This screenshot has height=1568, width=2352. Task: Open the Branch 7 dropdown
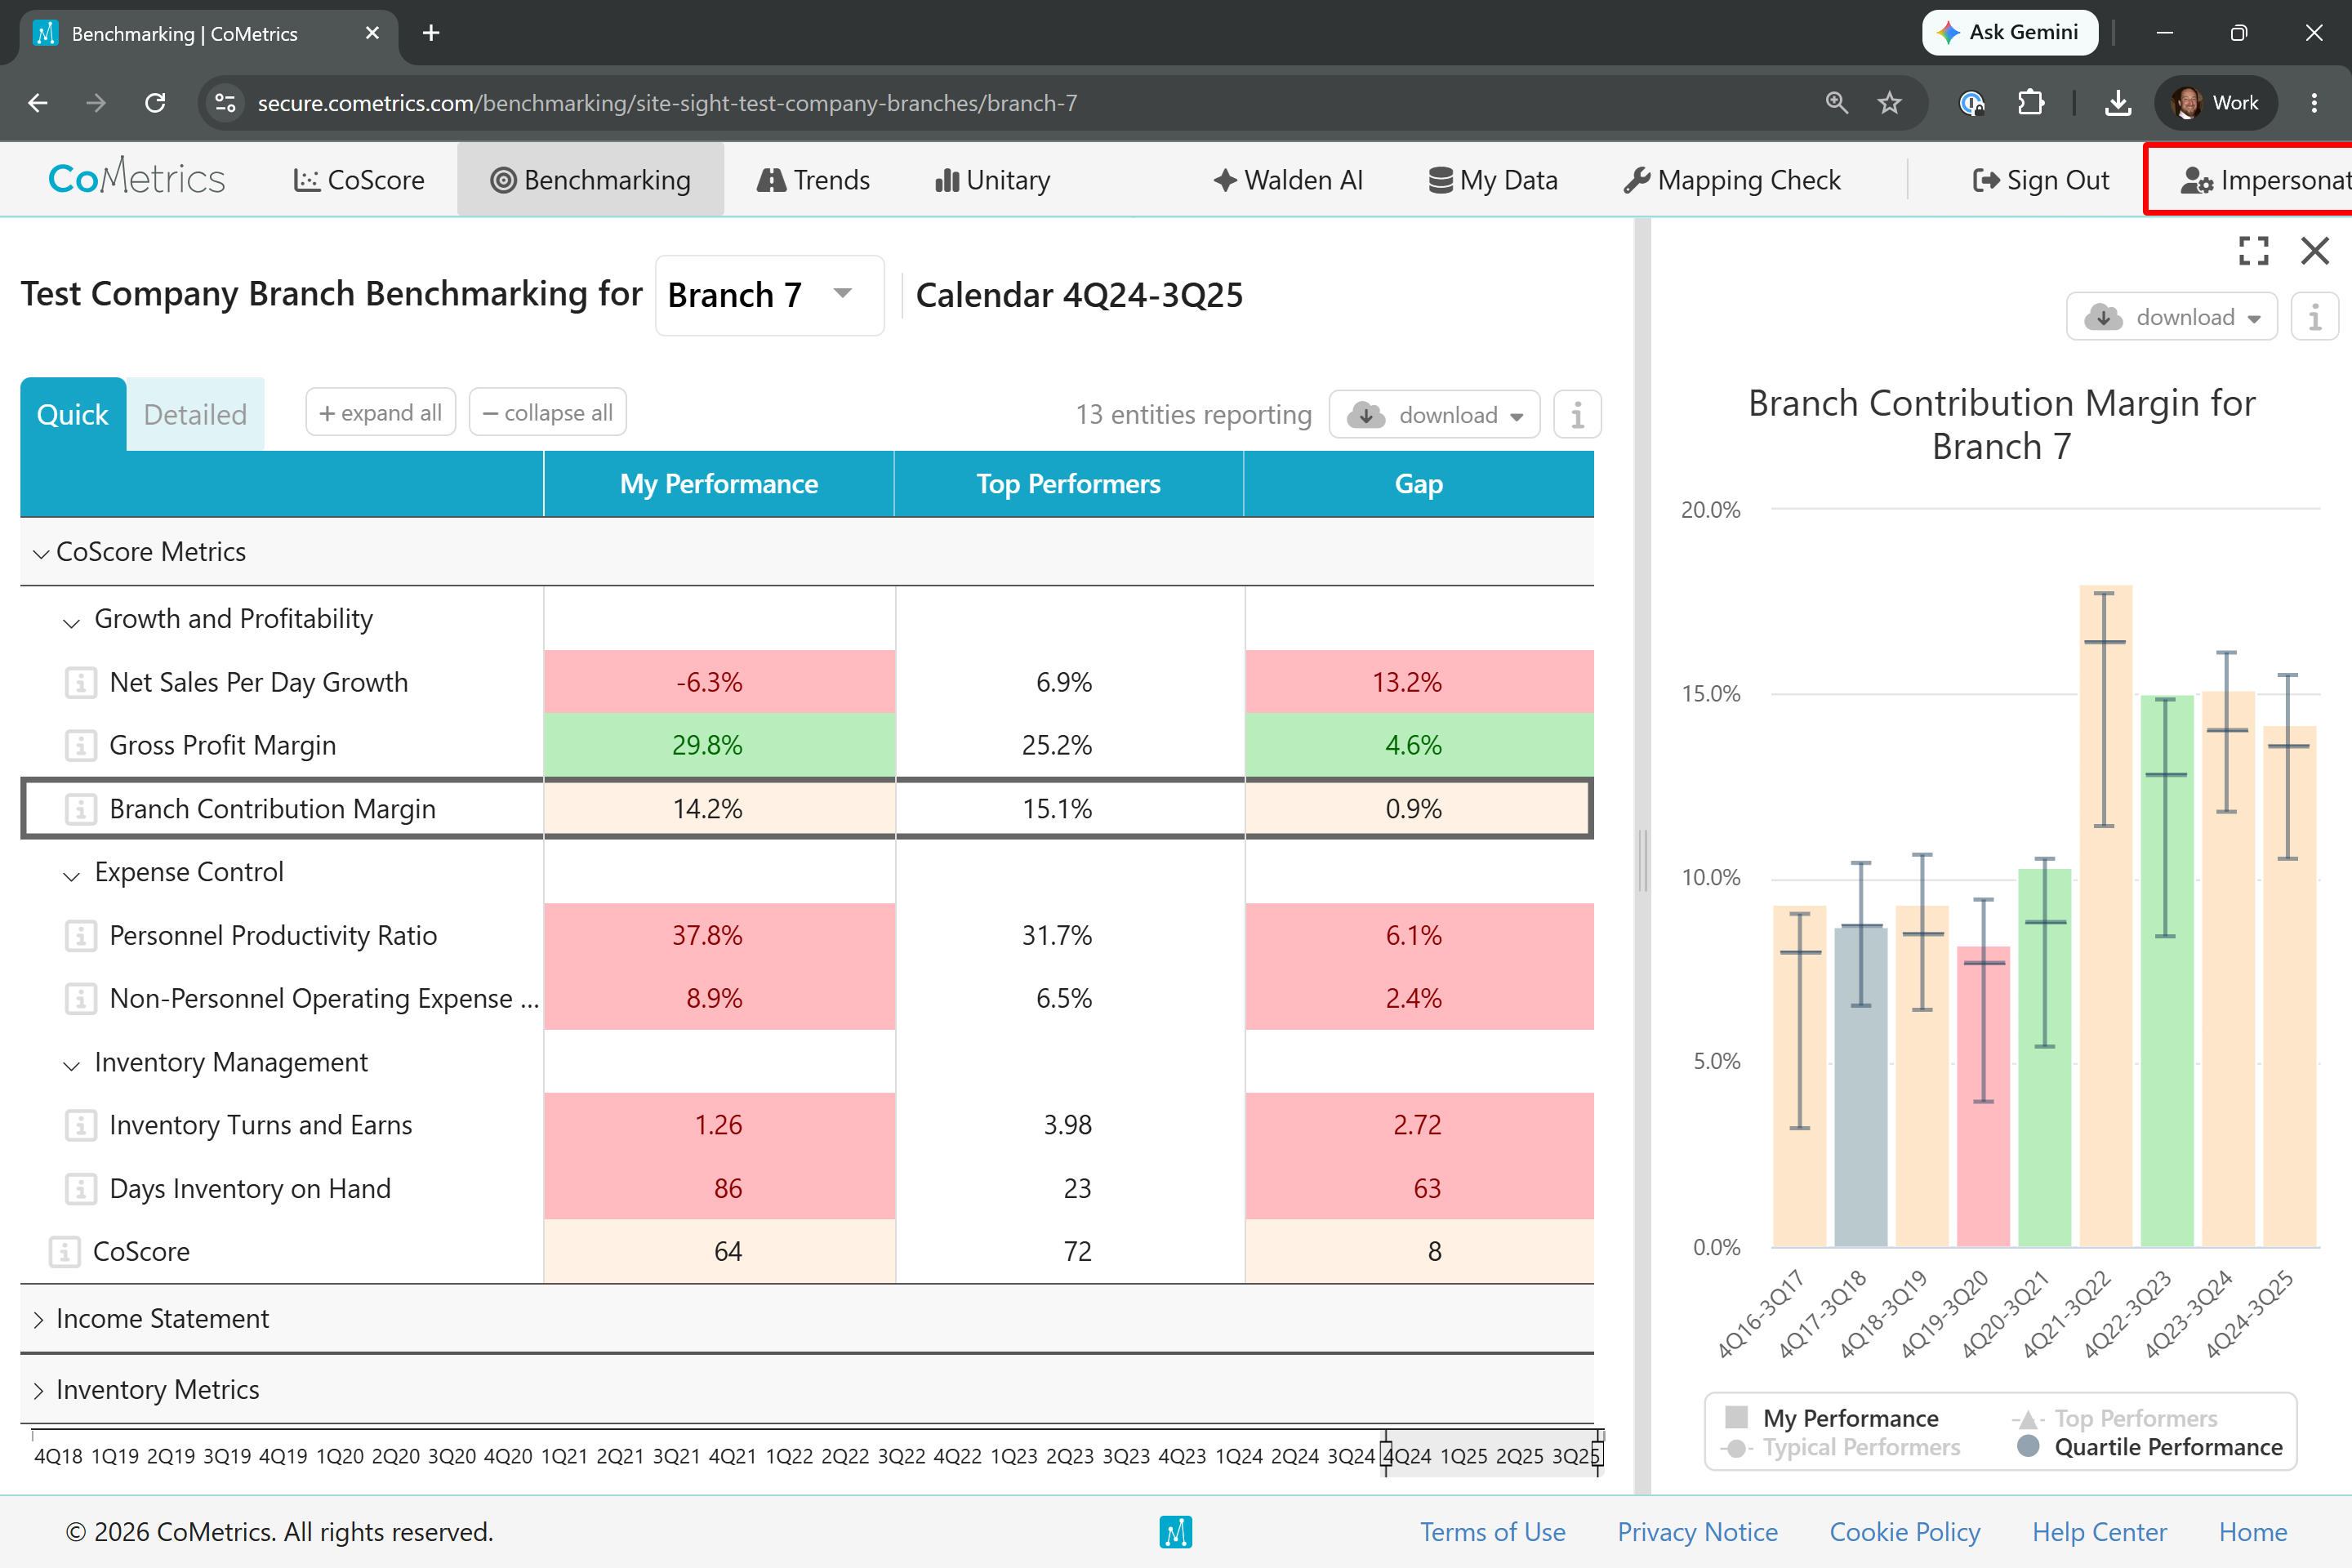(769, 295)
